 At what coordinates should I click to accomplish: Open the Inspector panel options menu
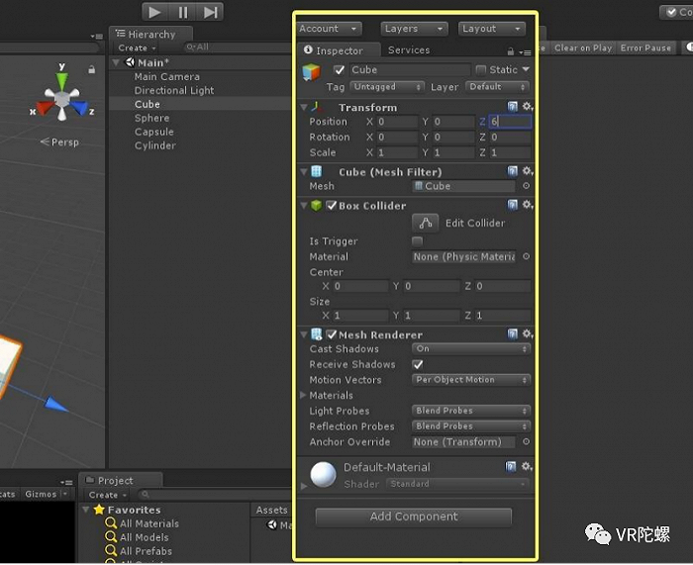coord(525,52)
